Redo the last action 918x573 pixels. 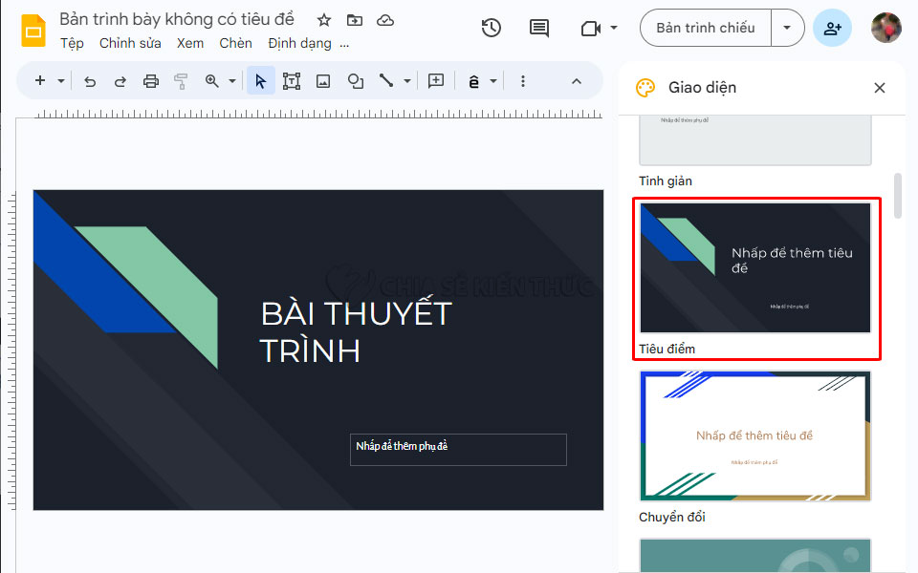point(120,81)
